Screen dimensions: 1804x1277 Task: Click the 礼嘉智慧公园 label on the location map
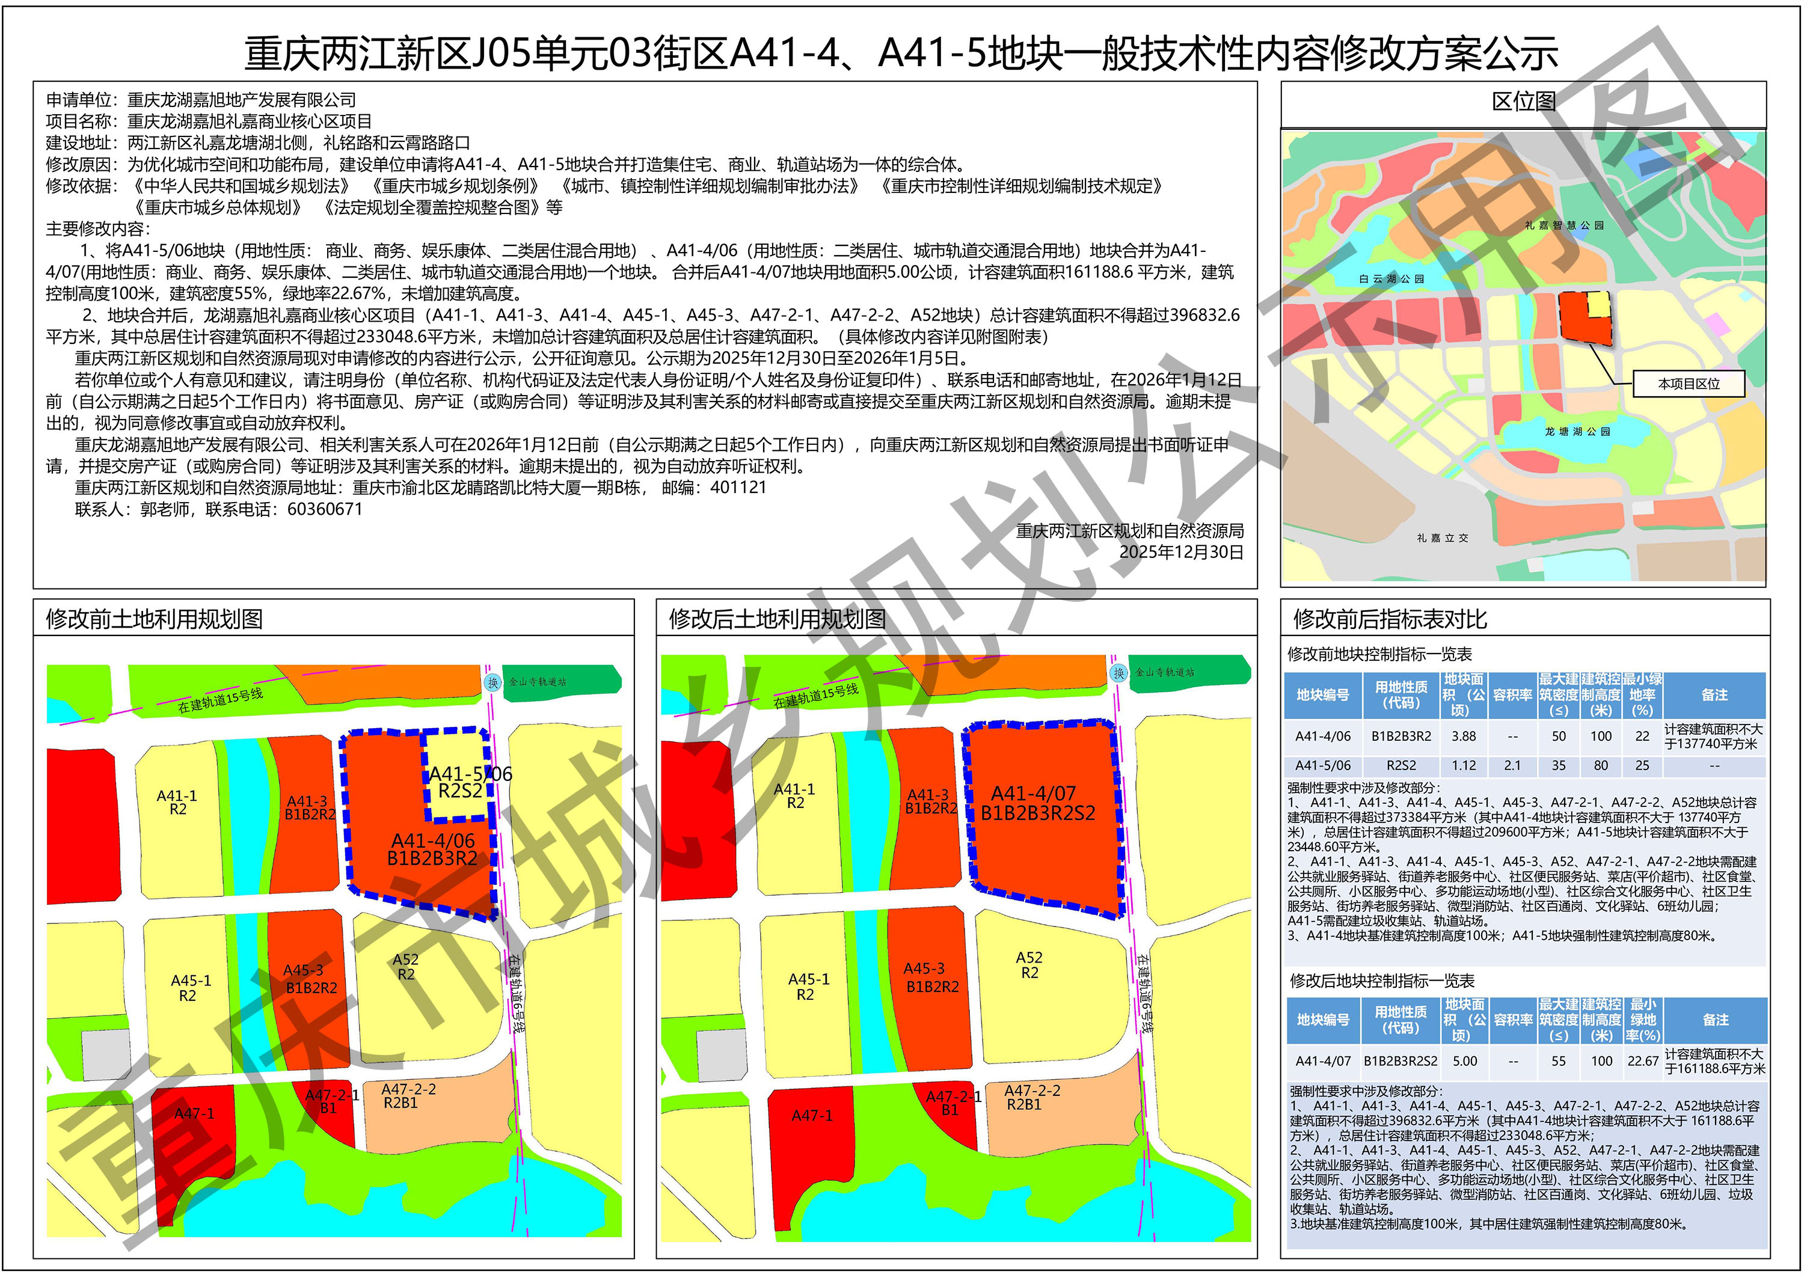coord(1563,225)
